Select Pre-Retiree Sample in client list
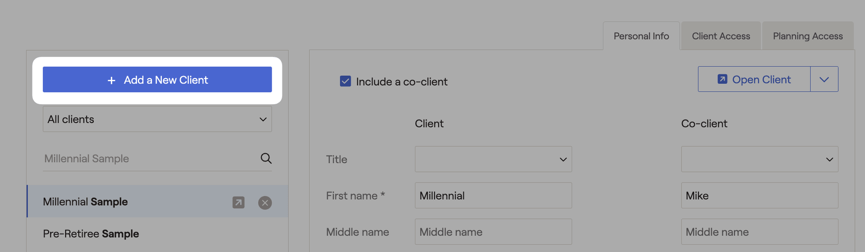This screenshot has width=865, height=252. (x=158, y=234)
